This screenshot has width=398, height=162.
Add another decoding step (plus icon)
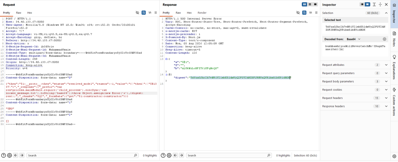pos(384,39)
